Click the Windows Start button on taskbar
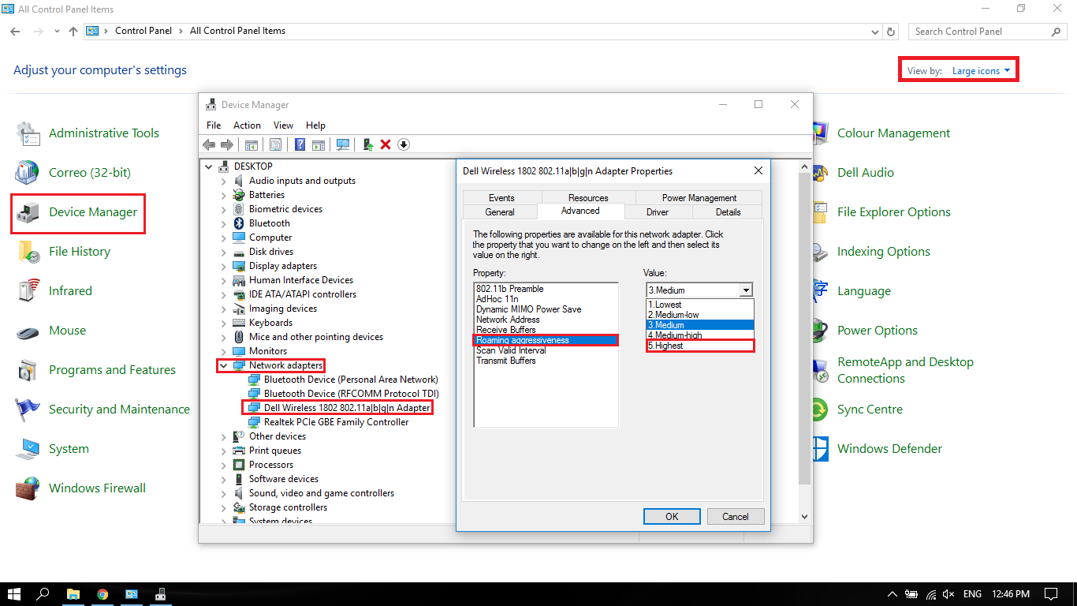The width and height of the screenshot is (1077, 606). 14,594
